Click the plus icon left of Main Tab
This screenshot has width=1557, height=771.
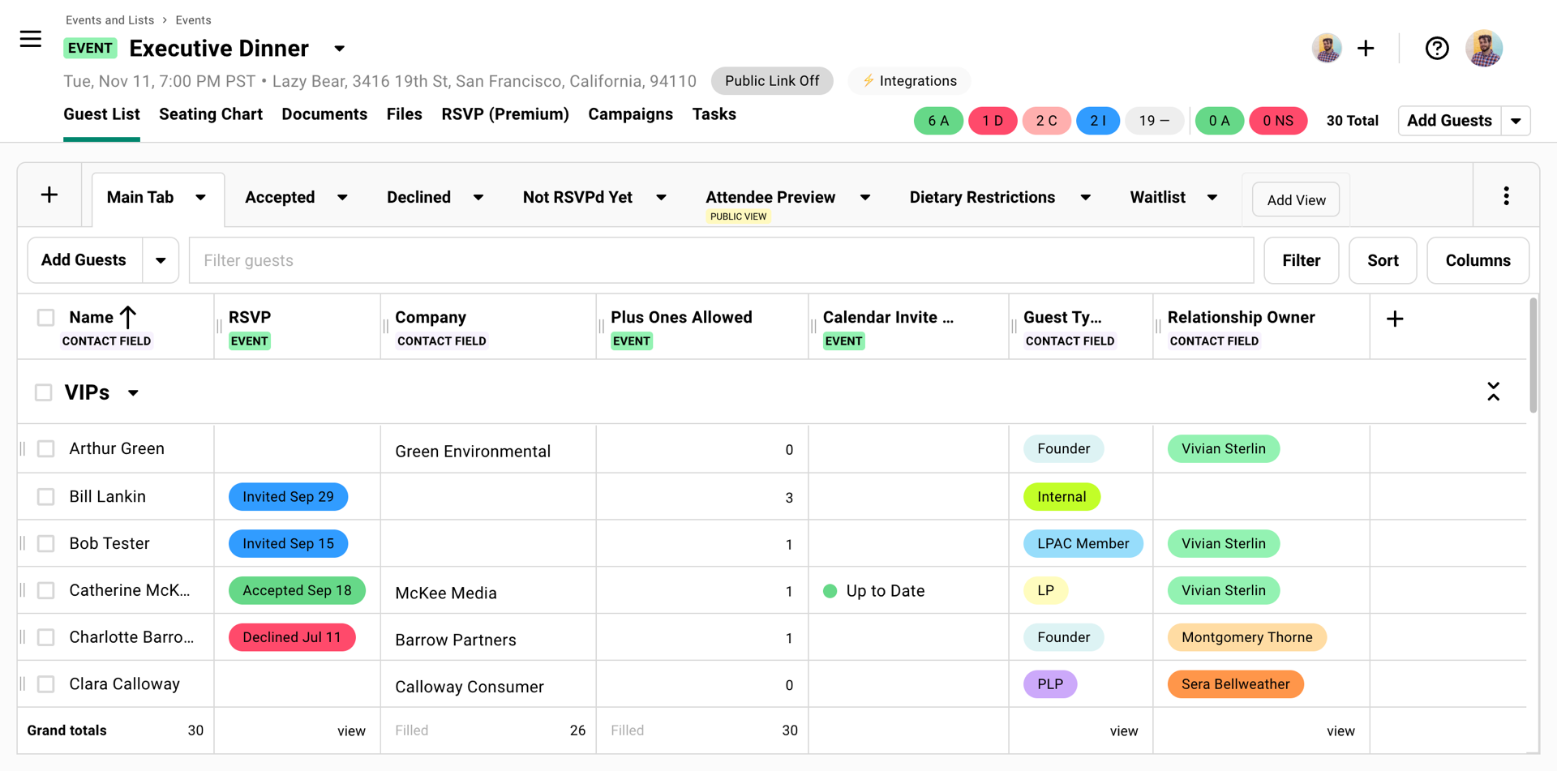[x=49, y=195]
